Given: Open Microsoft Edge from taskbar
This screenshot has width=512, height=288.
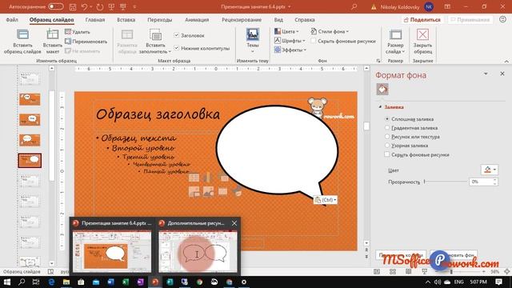Looking at the screenshot, I should [x=51, y=282].
